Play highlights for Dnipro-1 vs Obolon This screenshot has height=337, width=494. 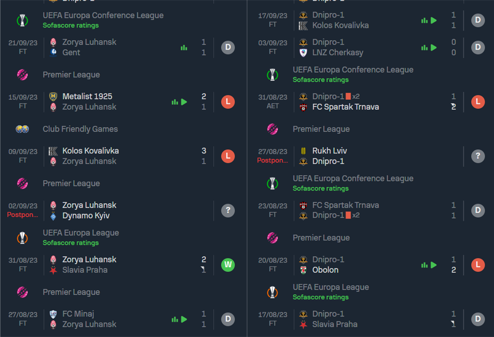434,265
